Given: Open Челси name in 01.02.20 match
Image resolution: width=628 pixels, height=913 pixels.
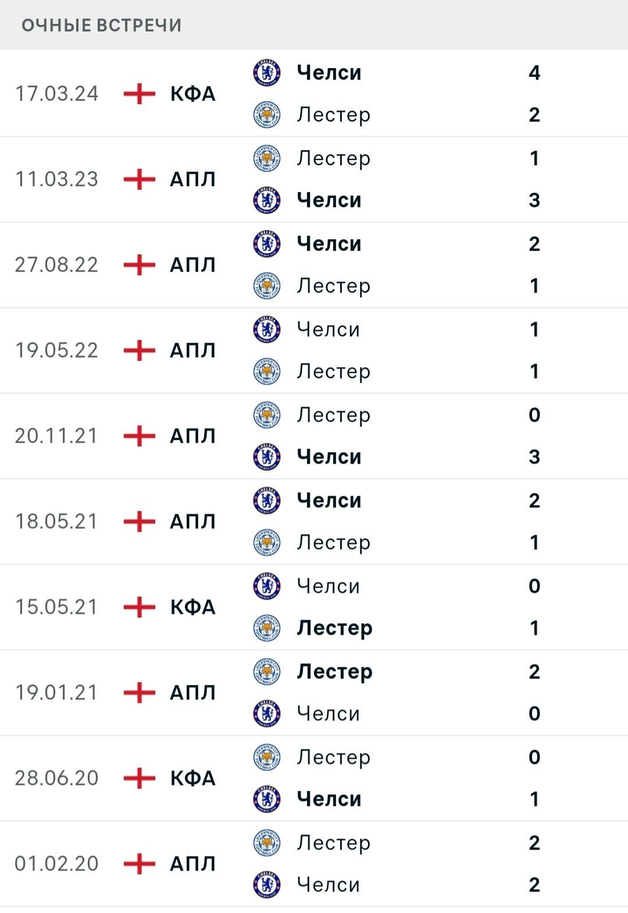Looking at the screenshot, I should (x=329, y=884).
